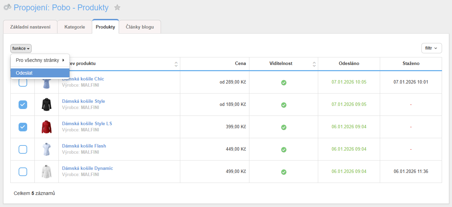Viewport: 452px width, 207px height.
Task: Click green visibility check for Dámská košile Dynamic
Action: click(283, 172)
